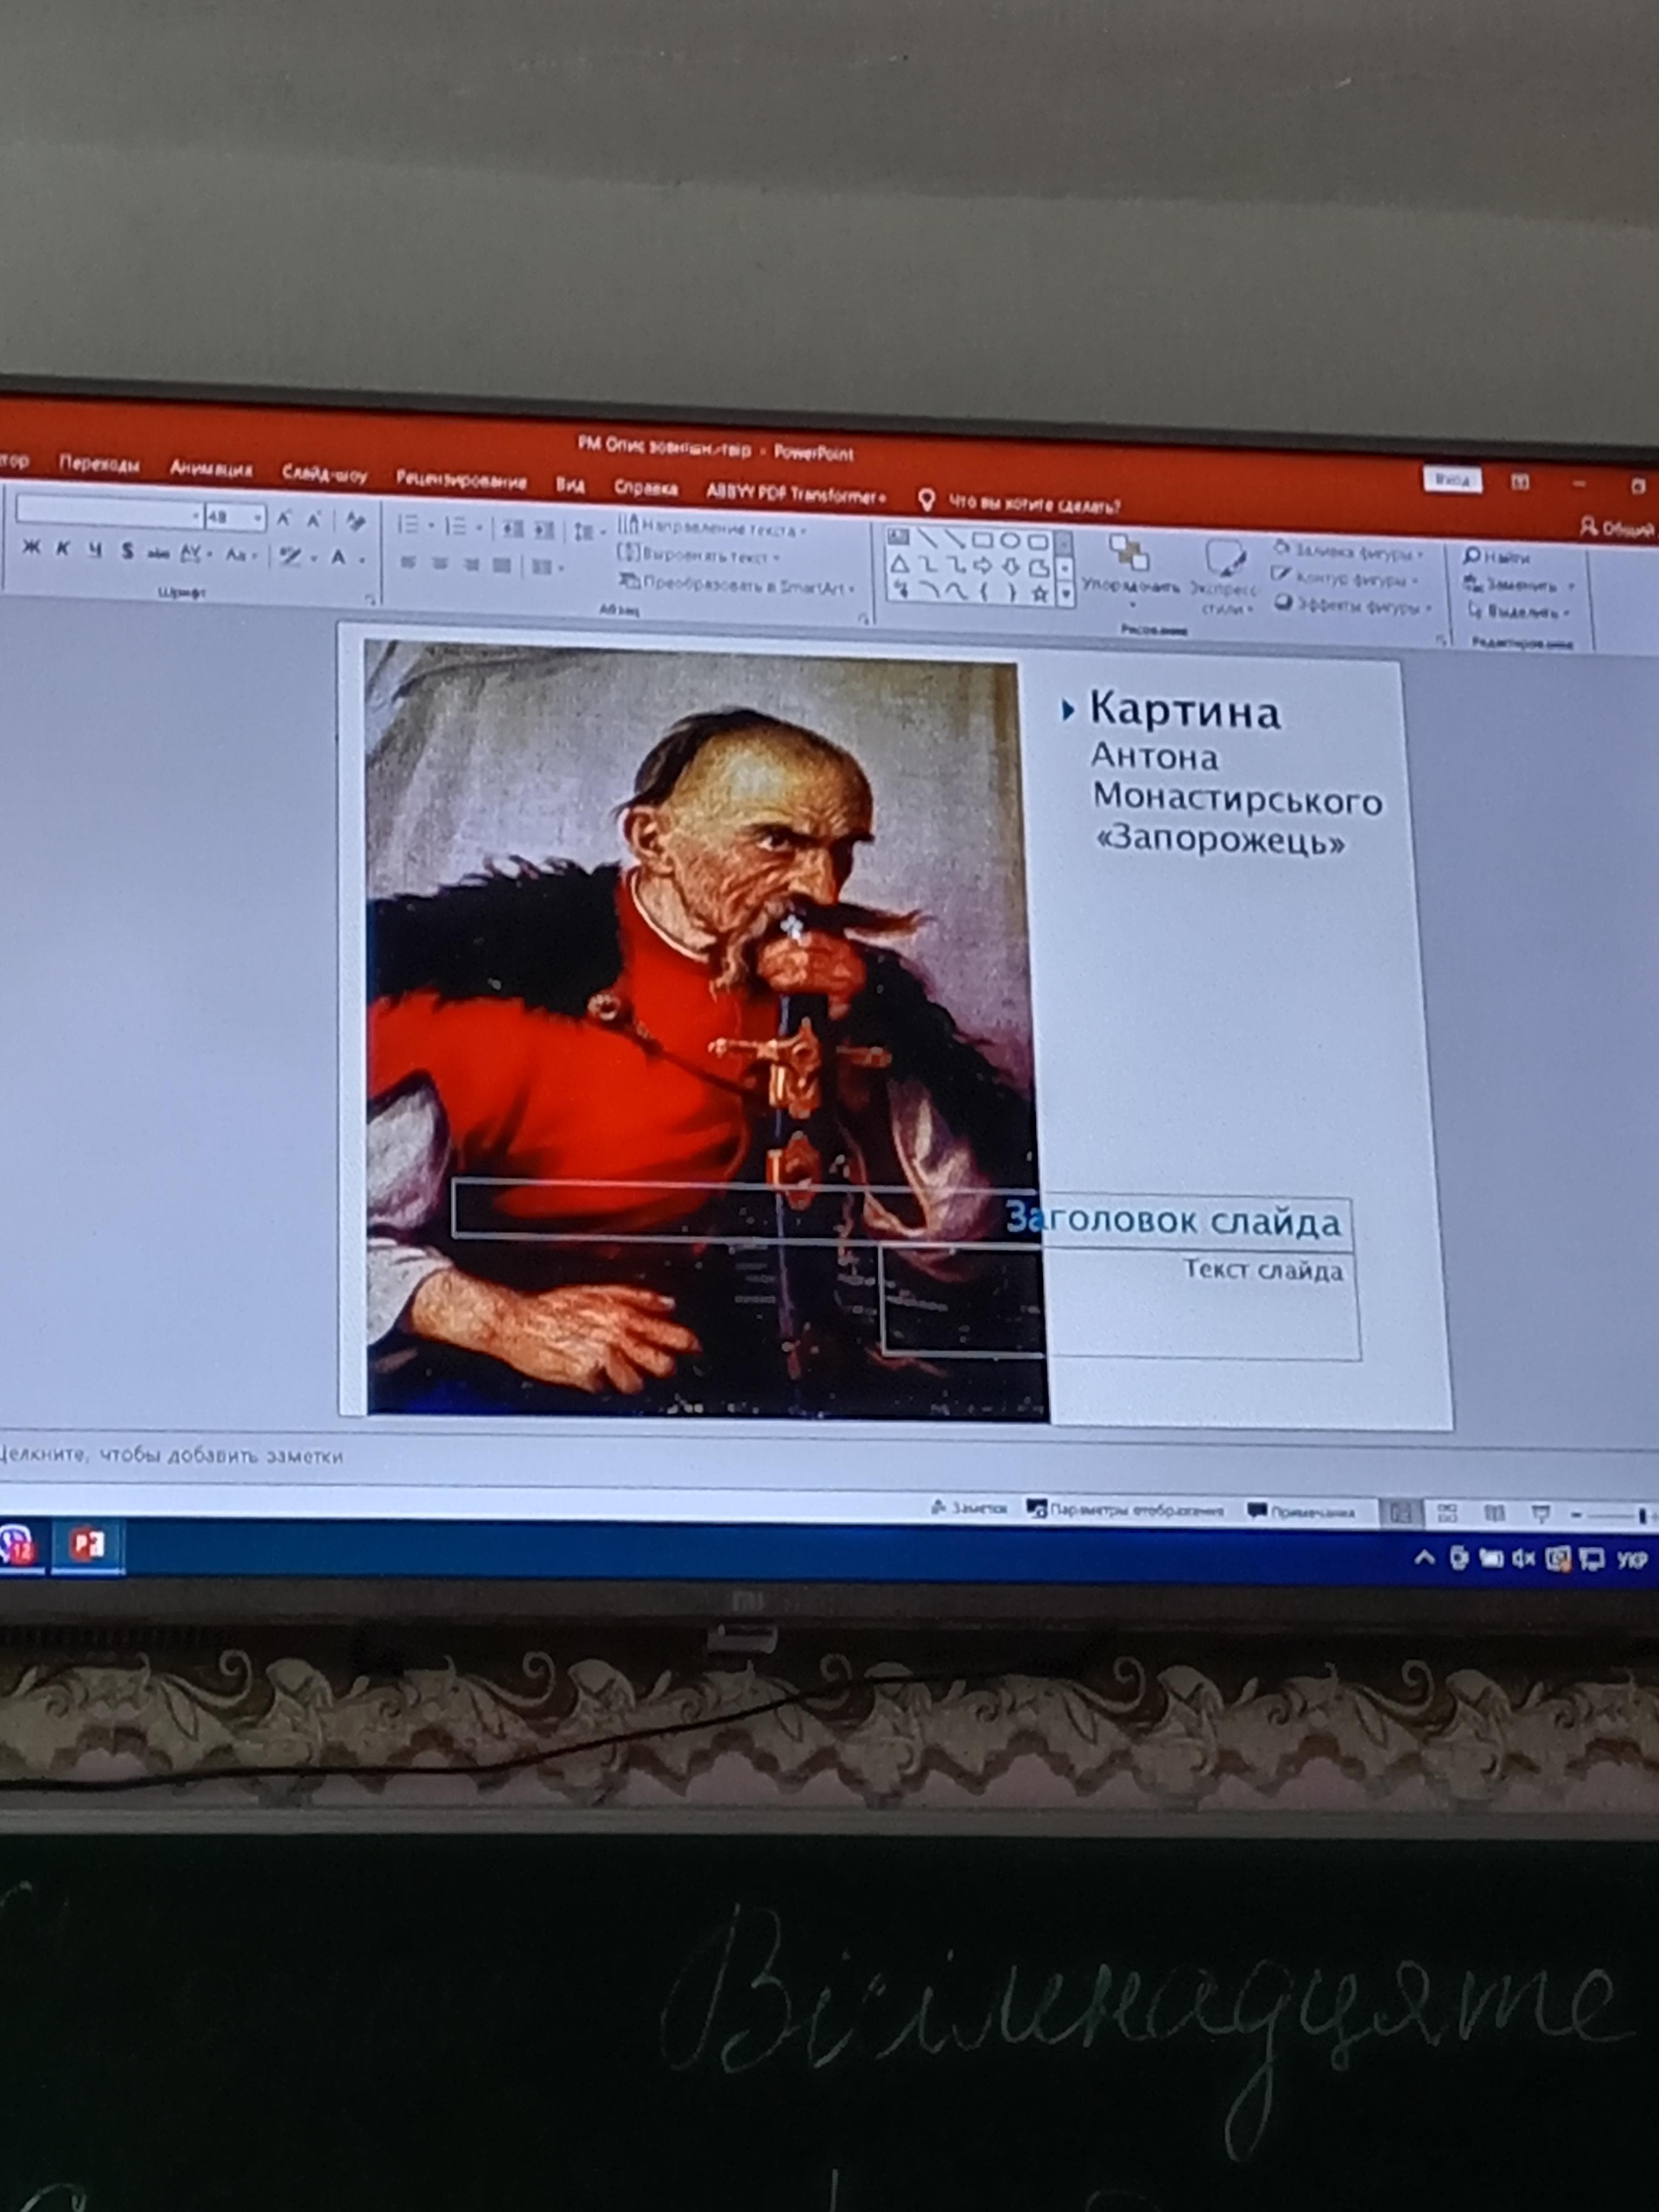Toggle underline formatting (Ч)

(95, 549)
